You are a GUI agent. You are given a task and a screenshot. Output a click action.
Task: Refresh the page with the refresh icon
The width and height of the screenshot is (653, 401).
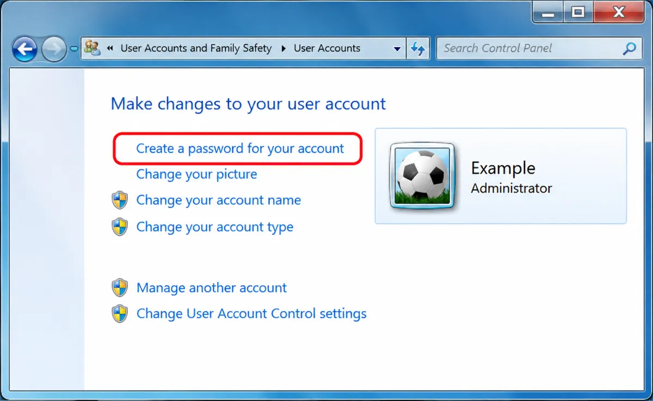(418, 48)
